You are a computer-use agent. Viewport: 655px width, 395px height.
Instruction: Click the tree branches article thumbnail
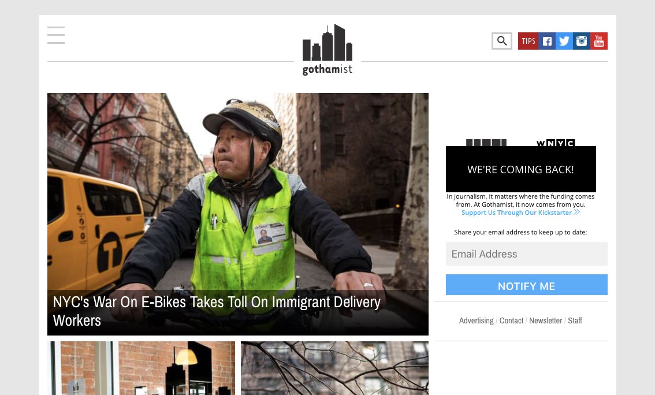click(334, 368)
